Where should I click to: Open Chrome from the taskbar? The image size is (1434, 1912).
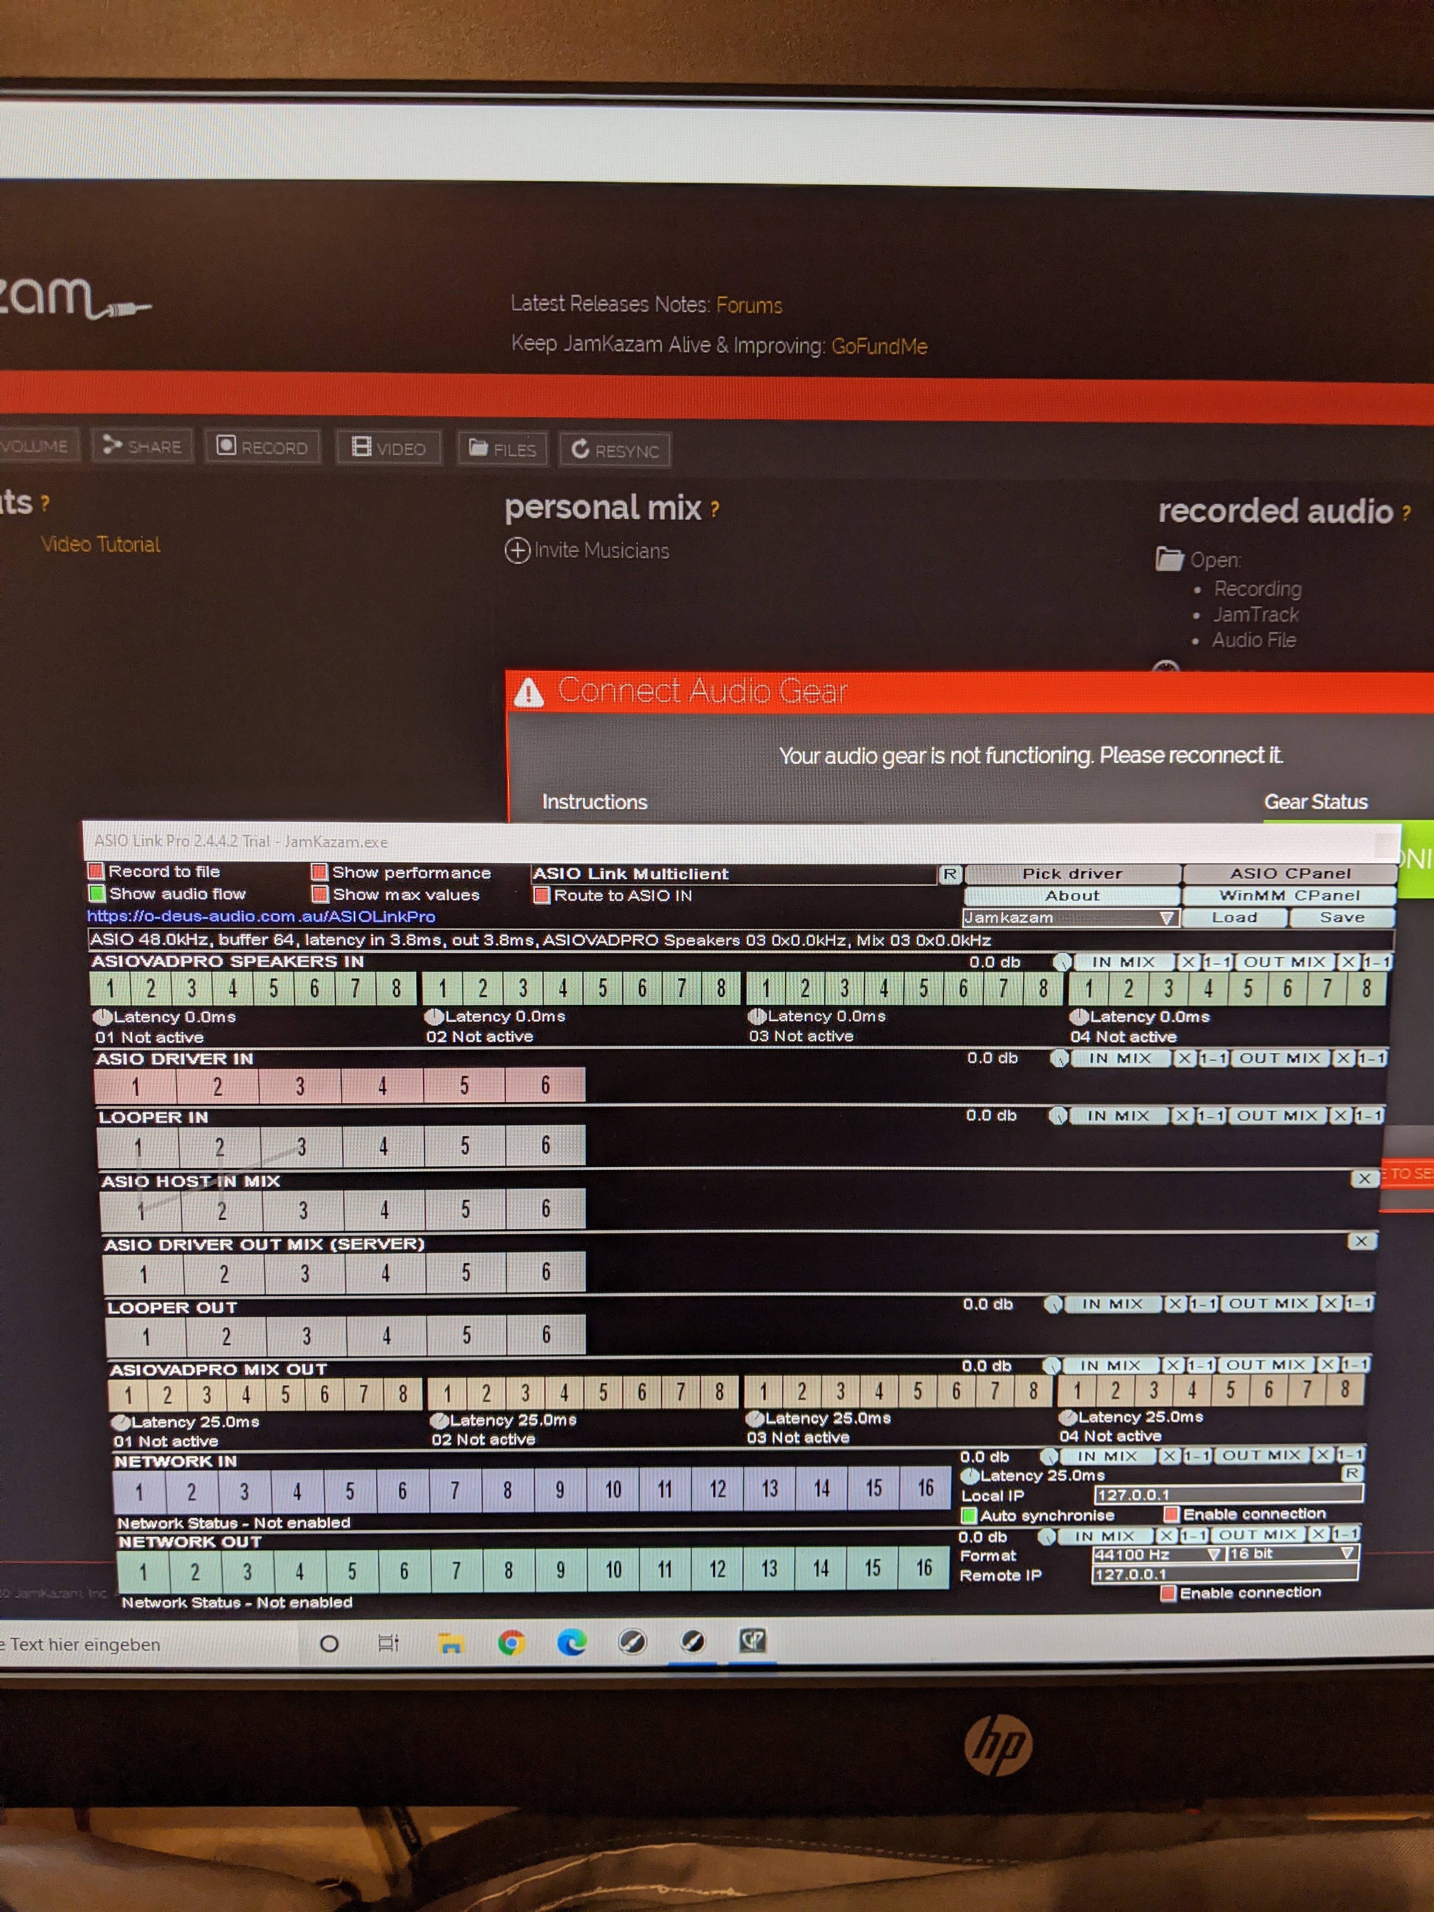[511, 1642]
